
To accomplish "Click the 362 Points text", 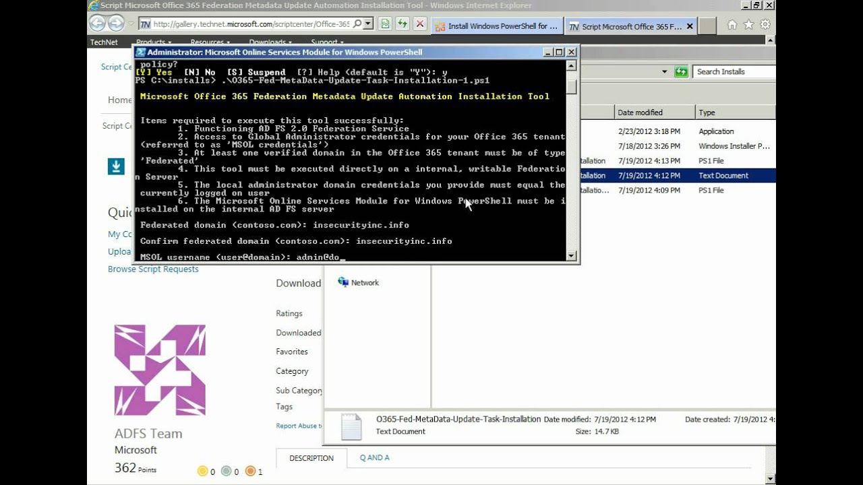I will tap(136, 468).
